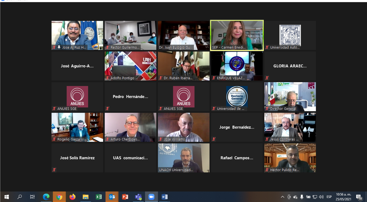Click the 'Rector Guillermo...' name label

(125, 48)
